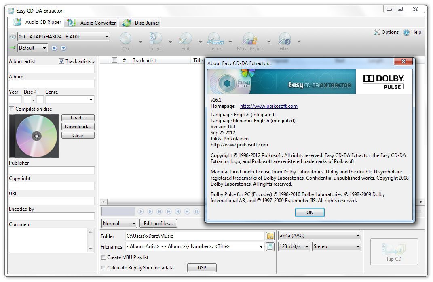Enable Create M3U Playlist
This screenshot has height=282, width=433.
pos(103,257)
